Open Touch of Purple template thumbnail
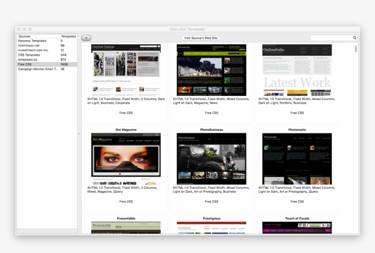The image size is (375, 253). pyautogui.click(x=297, y=228)
